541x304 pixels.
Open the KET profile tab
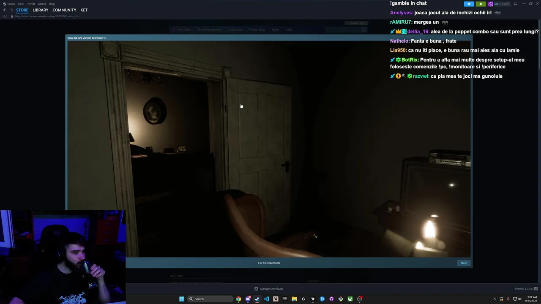[84, 10]
